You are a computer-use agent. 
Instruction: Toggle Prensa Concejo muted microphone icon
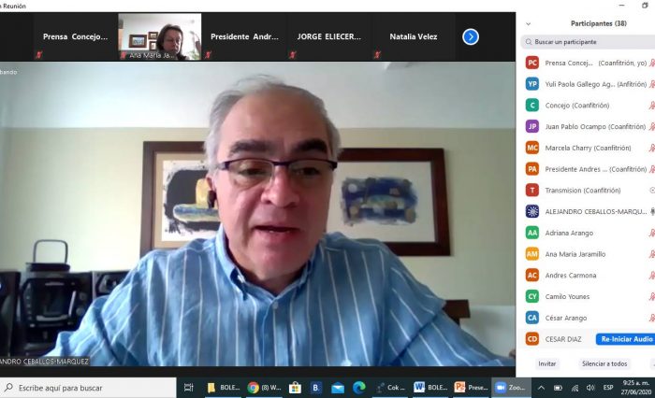coord(651,63)
